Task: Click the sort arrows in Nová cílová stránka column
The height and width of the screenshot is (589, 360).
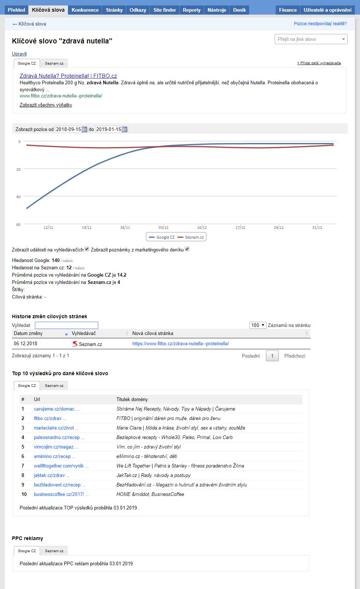Action: coord(307,333)
